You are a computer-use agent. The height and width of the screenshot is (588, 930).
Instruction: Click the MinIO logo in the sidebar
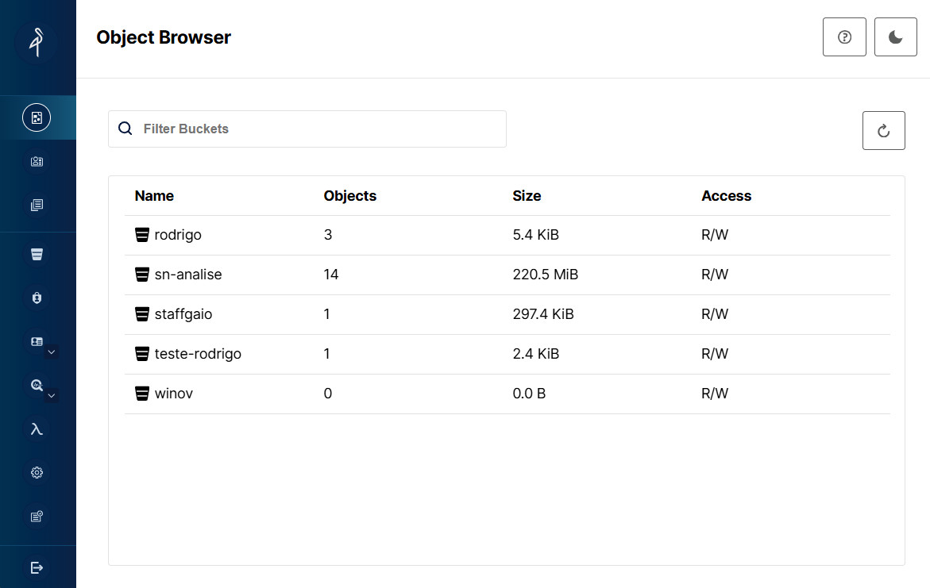tap(37, 41)
